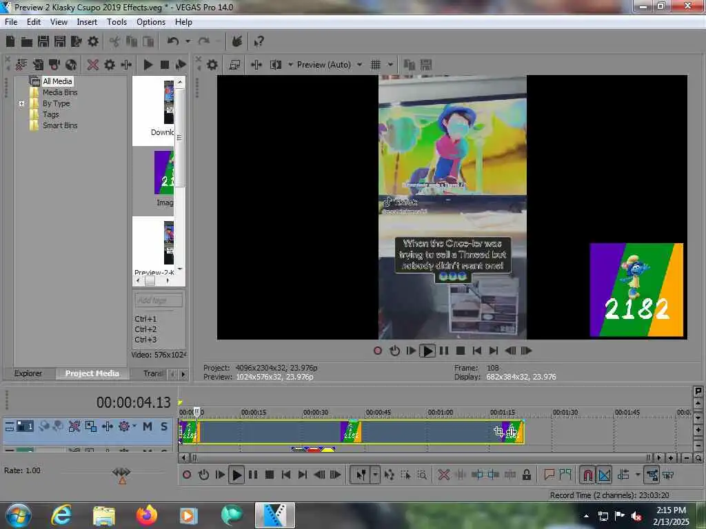The width and height of the screenshot is (706, 529).
Task: Stop media preview in Project Media panel
Action: tap(164, 65)
